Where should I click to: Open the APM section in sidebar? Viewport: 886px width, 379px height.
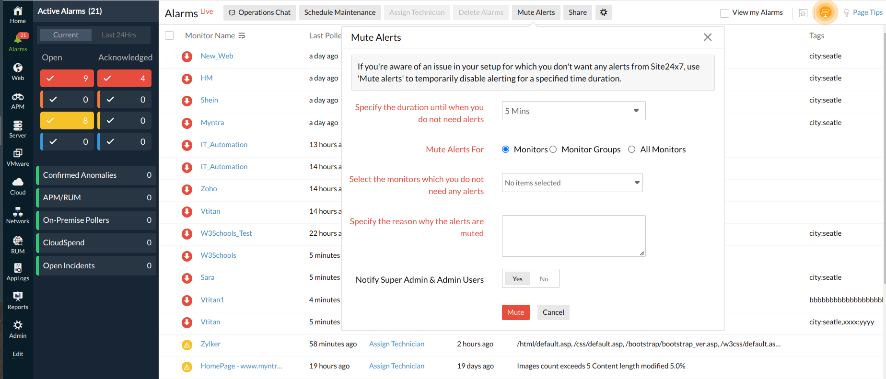tap(18, 101)
